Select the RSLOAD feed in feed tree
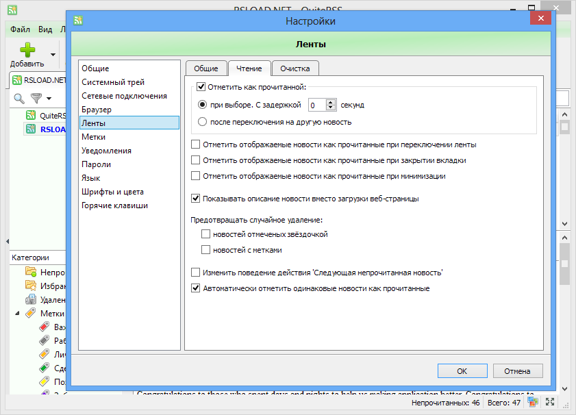This screenshot has width=576, height=415. [x=45, y=129]
